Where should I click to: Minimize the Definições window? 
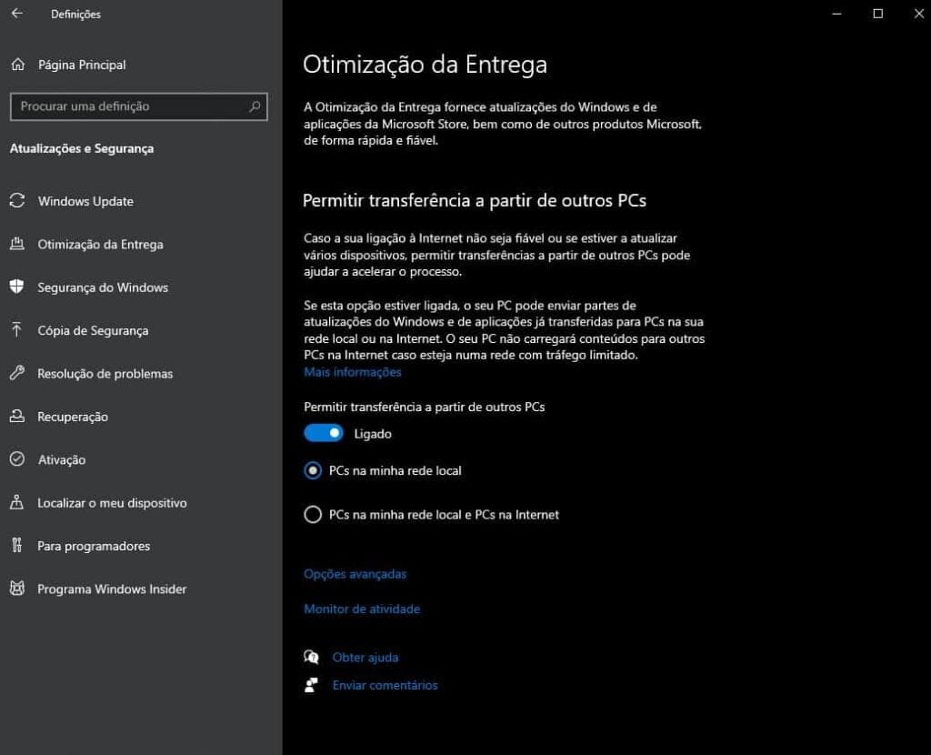(836, 13)
